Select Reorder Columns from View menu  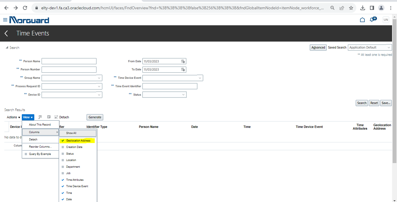tap(40, 147)
